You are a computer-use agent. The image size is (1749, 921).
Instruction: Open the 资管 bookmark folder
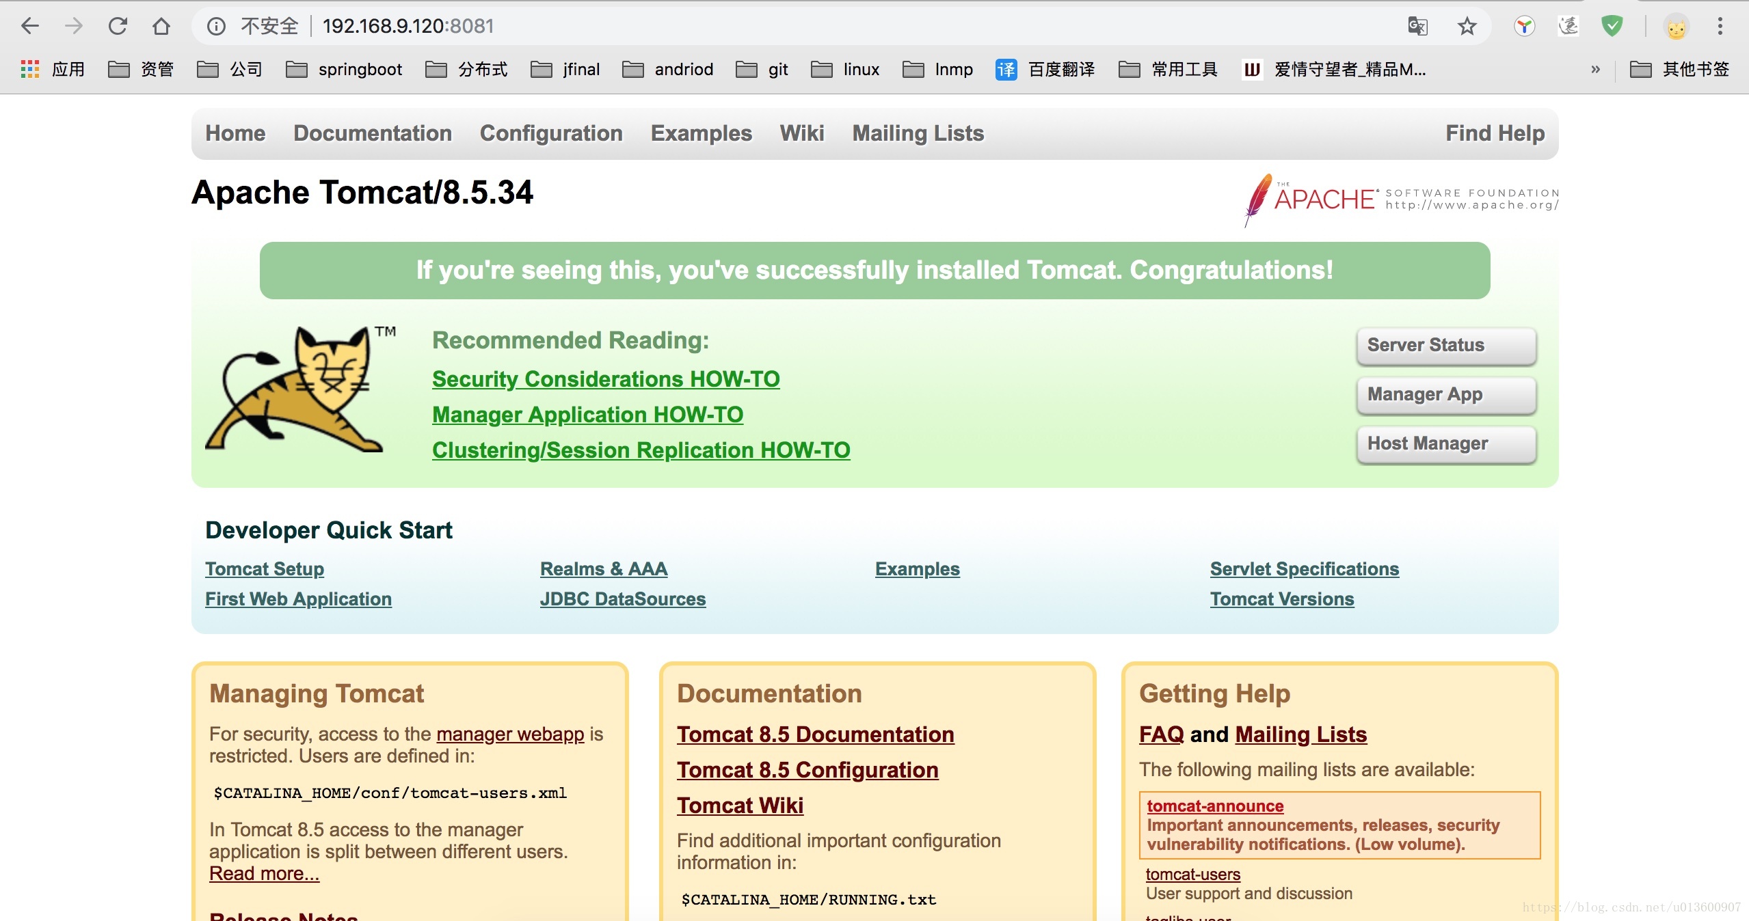click(141, 69)
